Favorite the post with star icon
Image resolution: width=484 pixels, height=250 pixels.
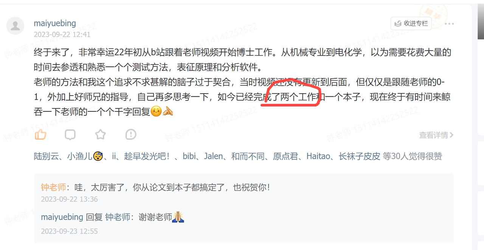pyautogui.click(x=100, y=134)
